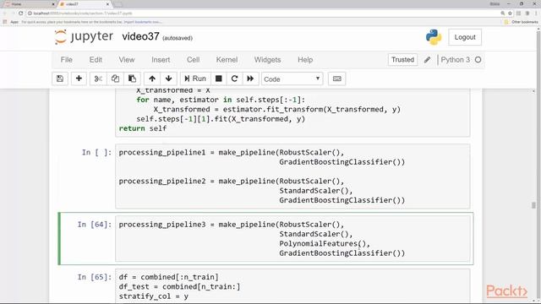Image resolution: width=541 pixels, height=304 pixels.
Task: Open the command palette keyboard icon
Action: [x=336, y=79]
